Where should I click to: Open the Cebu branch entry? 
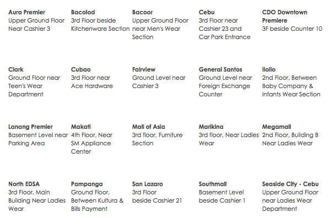pyautogui.click(x=208, y=12)
